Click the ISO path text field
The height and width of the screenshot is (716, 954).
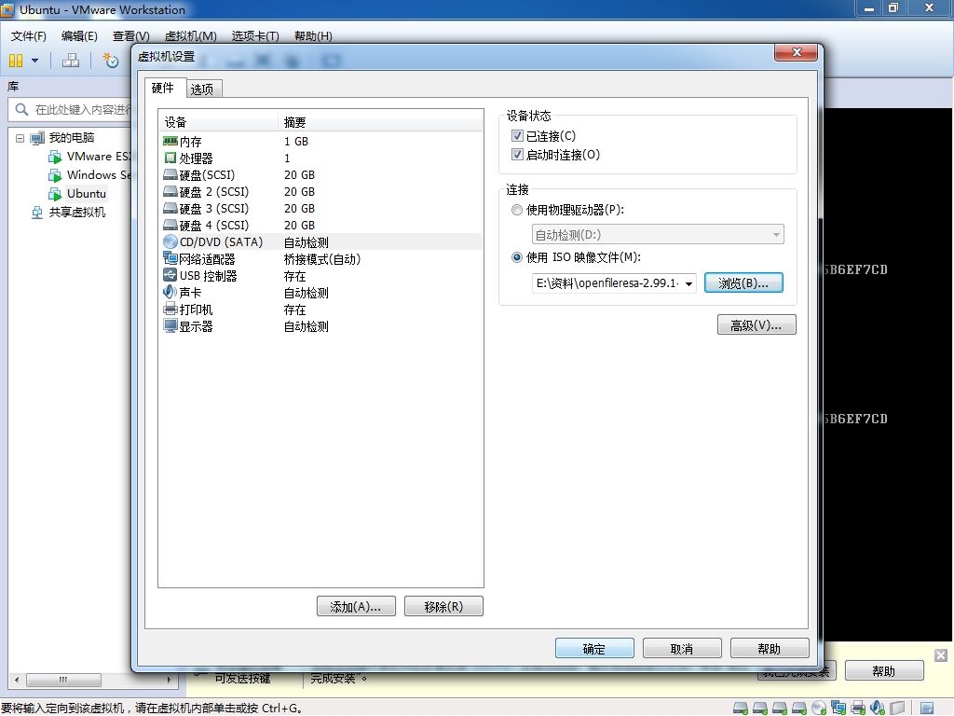[607, 283]
